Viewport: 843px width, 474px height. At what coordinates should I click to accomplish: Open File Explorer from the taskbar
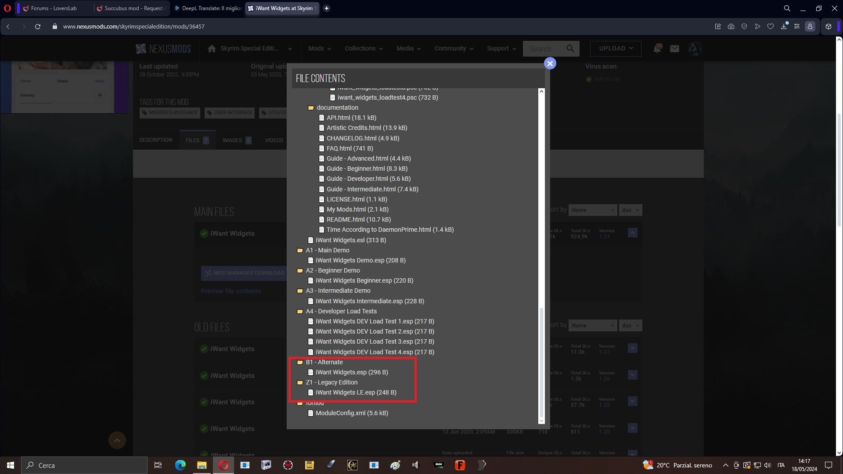click(202, 465)
